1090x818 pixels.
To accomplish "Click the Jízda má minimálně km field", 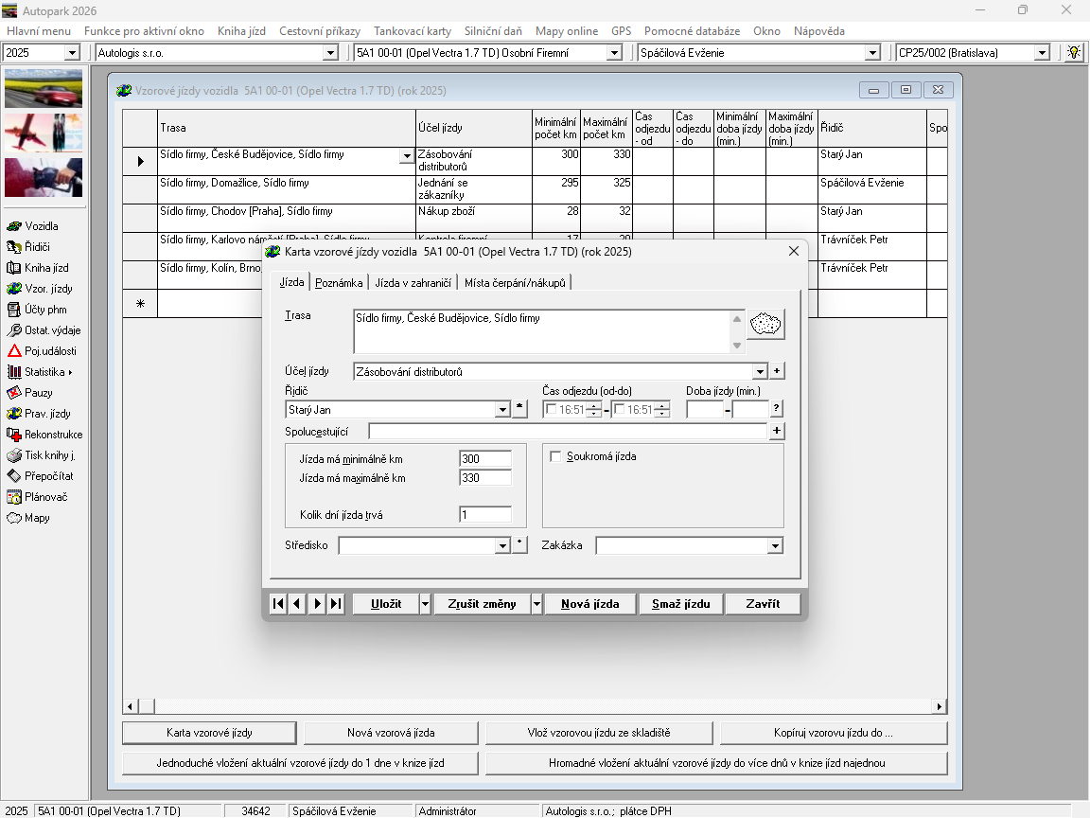I will click(484, 459).
